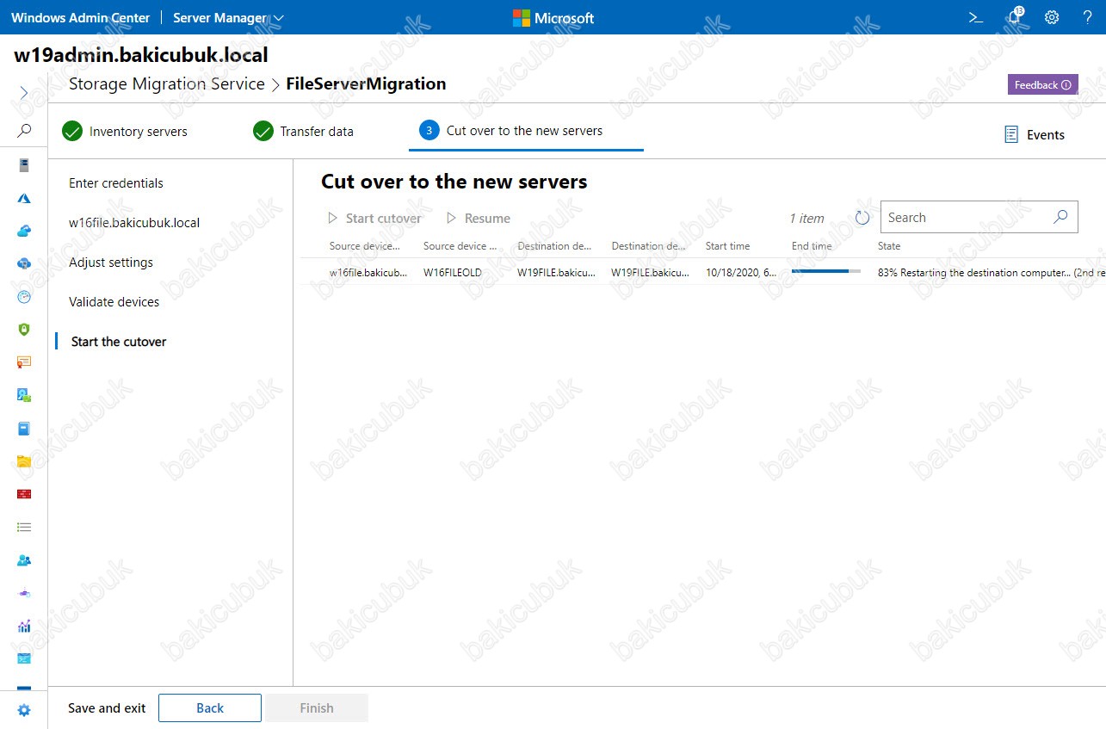Viewport: 1106px width, 729px height.
Task: Open the Azure Backup cloud icon
Action: 24,231
